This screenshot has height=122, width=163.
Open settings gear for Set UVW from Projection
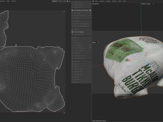[90, 10]
